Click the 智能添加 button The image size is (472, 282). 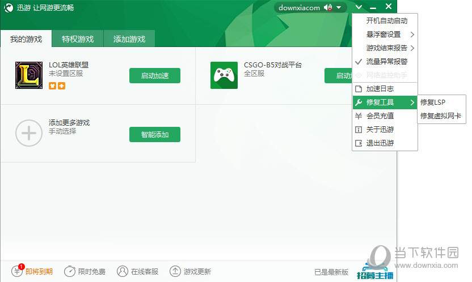click(x=155, y=134)
